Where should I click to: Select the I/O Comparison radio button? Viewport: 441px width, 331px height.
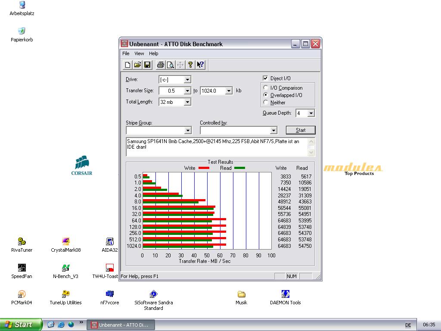[265, 87]
